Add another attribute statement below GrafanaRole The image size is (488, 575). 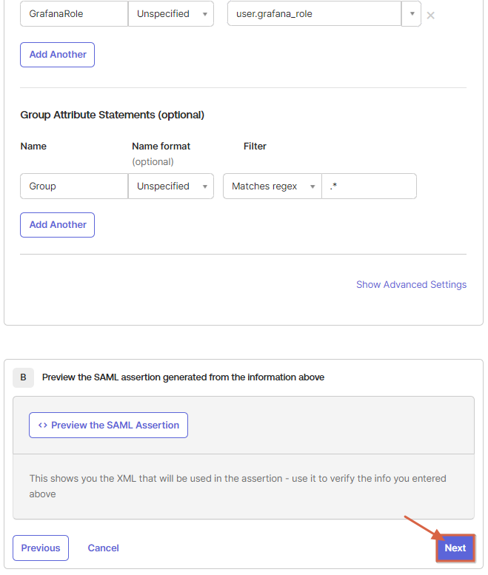coord(58,55)
